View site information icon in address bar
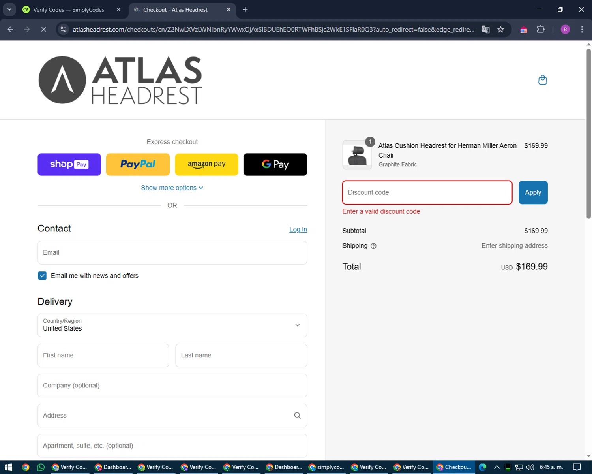The height and width of the screenshot is (474, 592). 64,29
